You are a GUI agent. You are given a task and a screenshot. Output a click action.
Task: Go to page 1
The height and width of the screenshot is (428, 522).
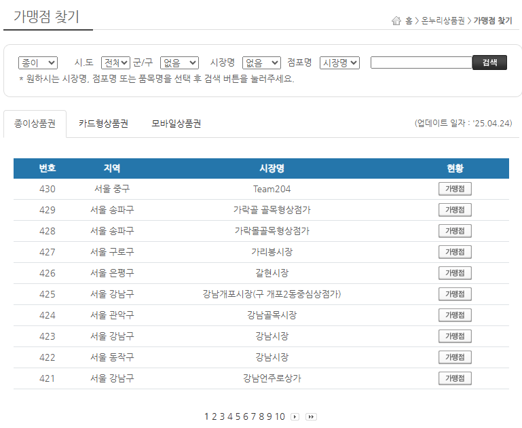(206, 416)
